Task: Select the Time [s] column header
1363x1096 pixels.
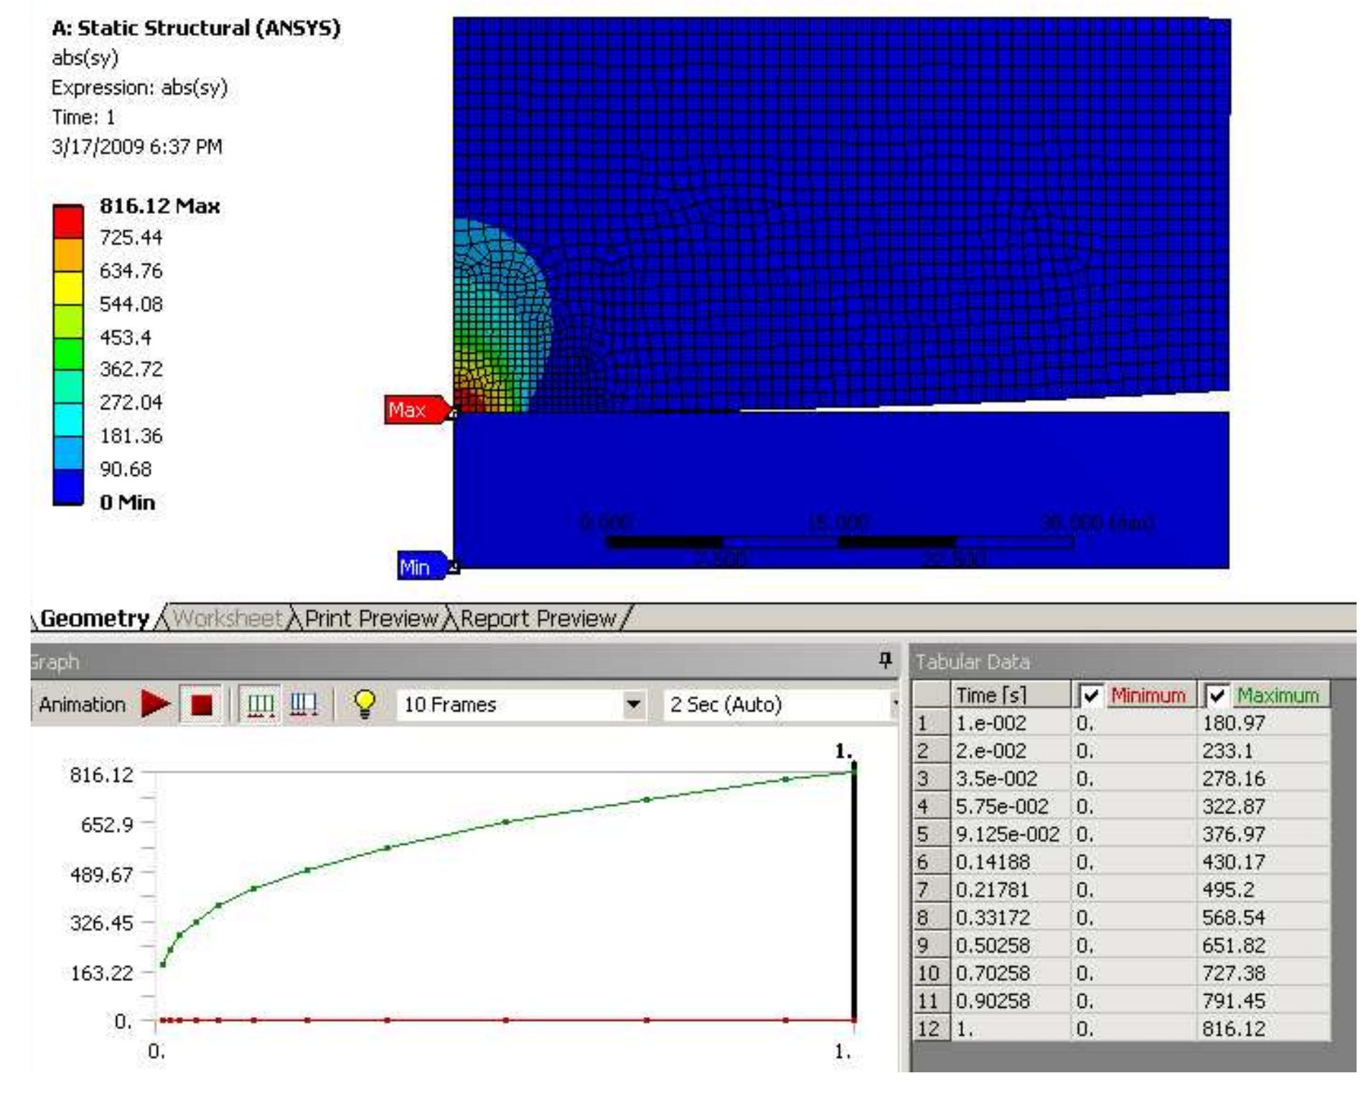Action: click(x=1011, y=695)
